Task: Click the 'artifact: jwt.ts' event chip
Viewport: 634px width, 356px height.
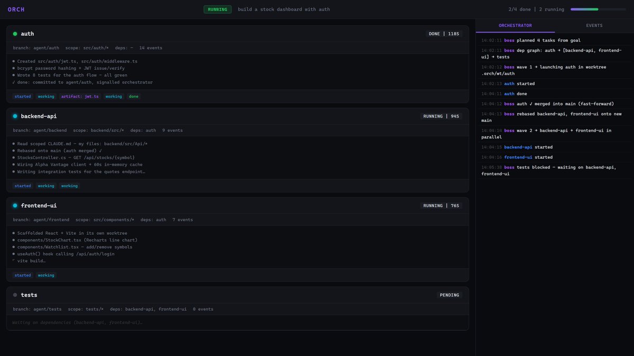Action: pos(80,97)
